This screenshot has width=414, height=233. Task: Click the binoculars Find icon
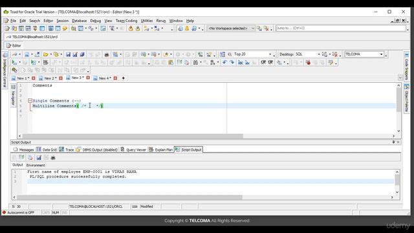(195, 62)
